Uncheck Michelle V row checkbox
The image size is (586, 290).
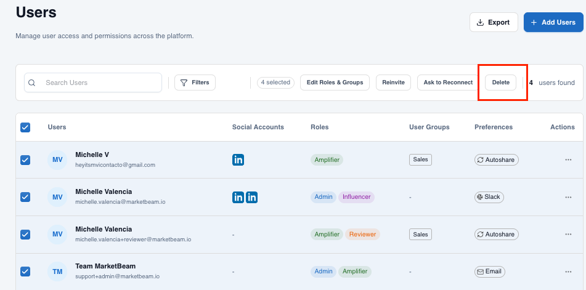pos(25,160)
